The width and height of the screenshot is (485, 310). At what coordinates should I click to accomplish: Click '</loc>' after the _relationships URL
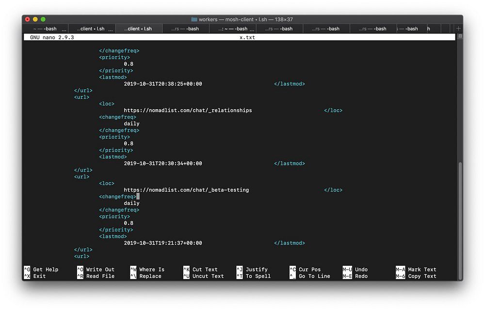[x=333, y=110]
